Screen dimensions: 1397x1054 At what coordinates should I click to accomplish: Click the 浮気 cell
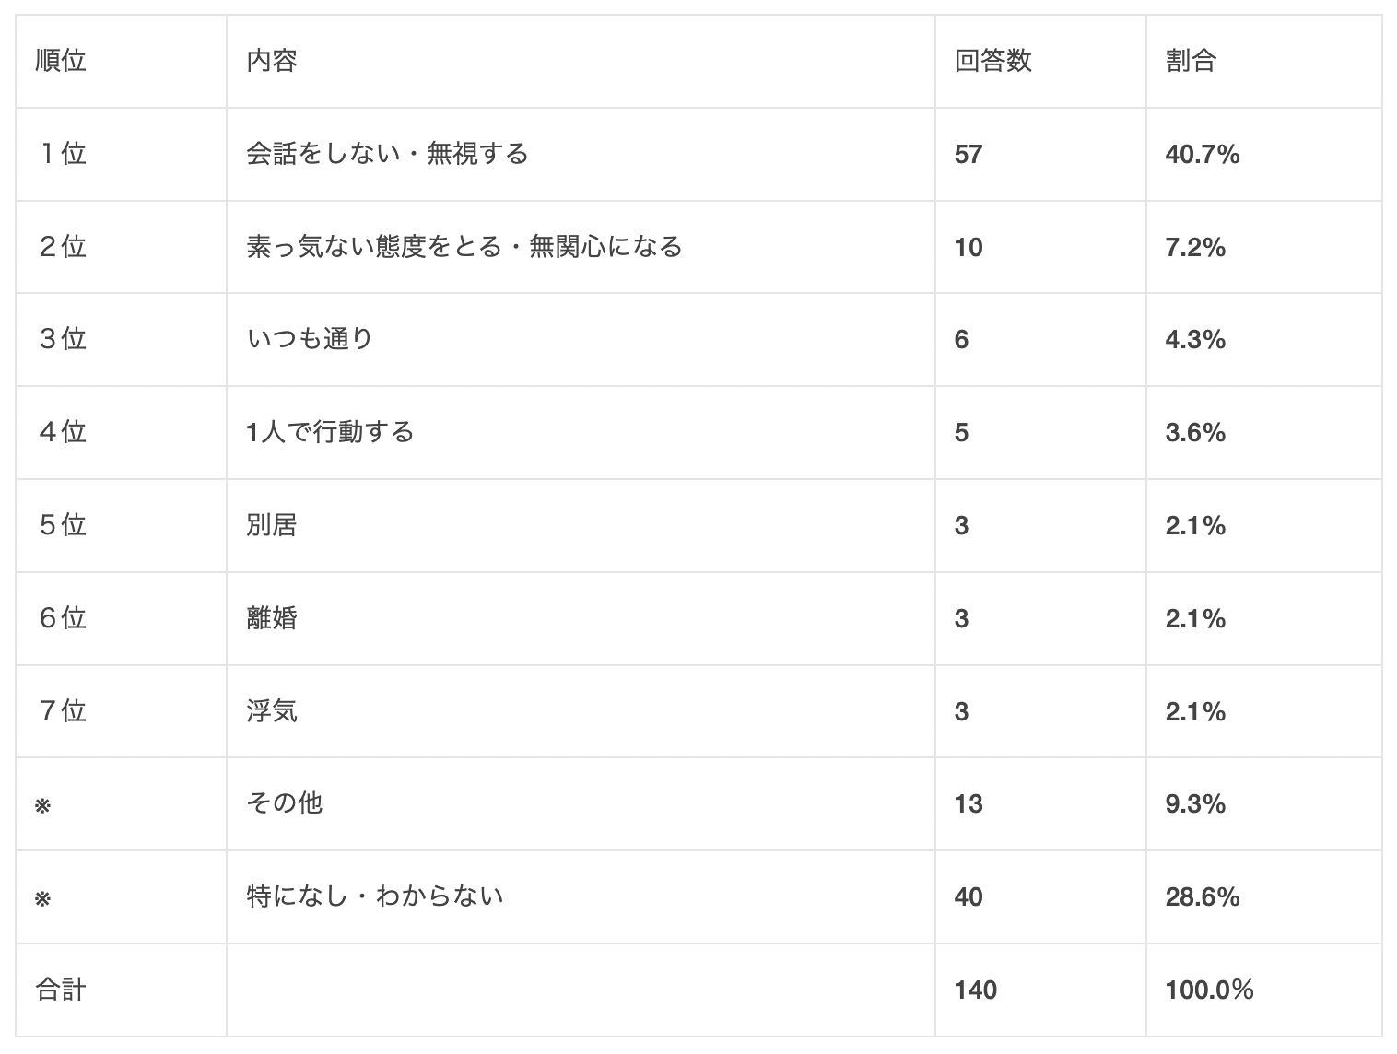pos(272,710)
